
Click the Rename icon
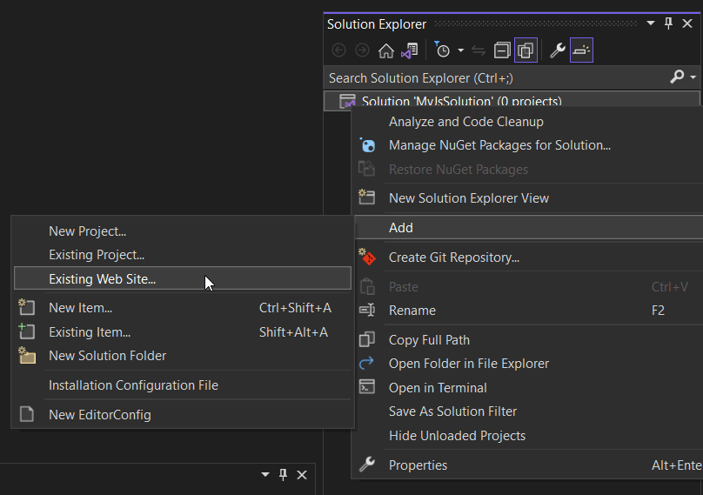[x=367, y=310]
